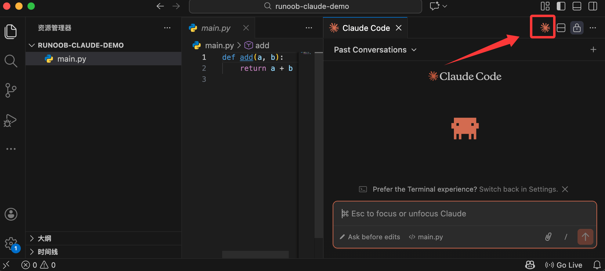Viewport: 605px width, 271px height.
Task: Expand the 大纲 outline section
Action: click(45, 238)
